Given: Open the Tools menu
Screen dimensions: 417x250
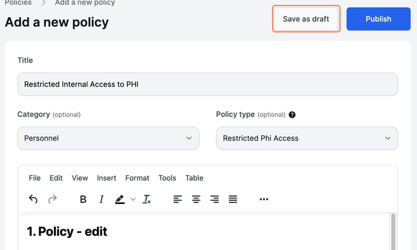Looking at the screenshot, I should tap(167, 178).
